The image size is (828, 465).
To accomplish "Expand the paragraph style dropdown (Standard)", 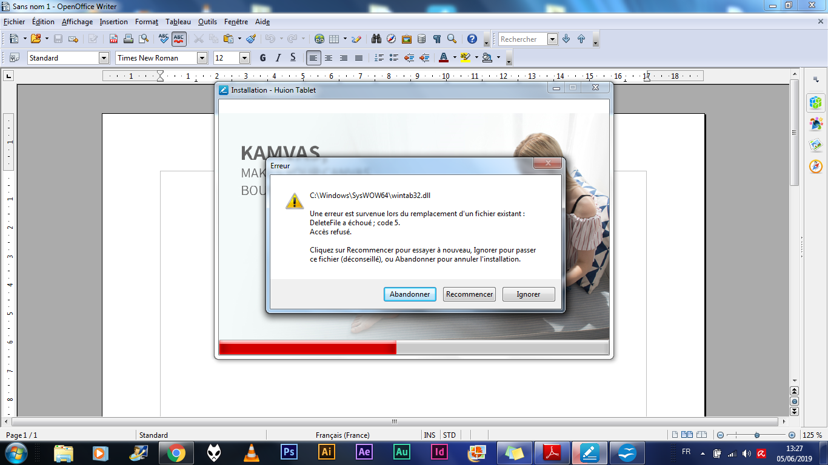I will [x=104, y=58].
